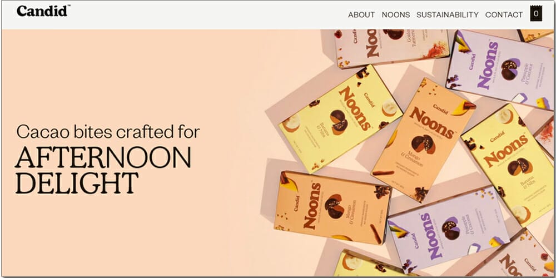Select the center yellow Banana & Nibs box
This screenshot has height=278, width=556.
(340, 119)
